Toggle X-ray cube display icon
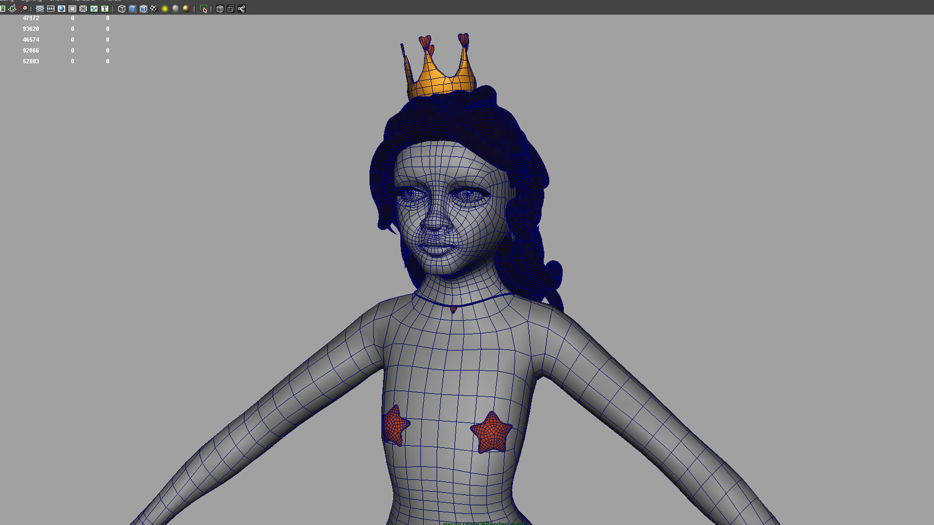This screenshot has width=934, height=525. click(x=220, y=9)
